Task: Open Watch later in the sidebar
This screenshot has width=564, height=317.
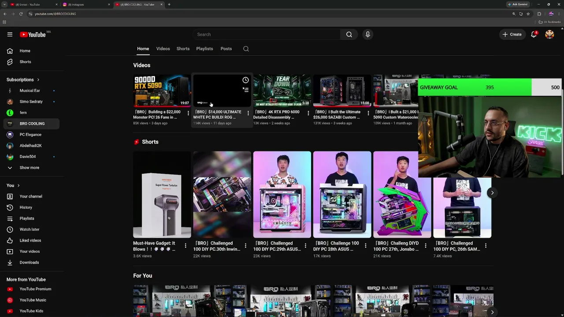Action: pos(32,229)
